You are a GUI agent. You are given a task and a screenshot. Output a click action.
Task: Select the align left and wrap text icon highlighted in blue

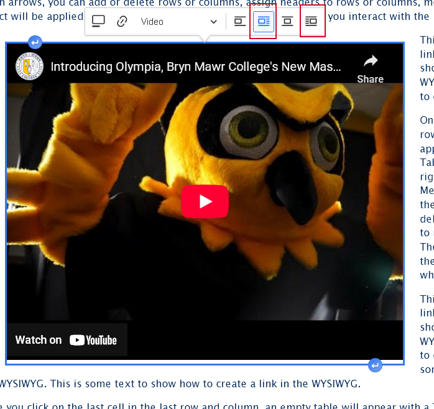click(x=264, y=21)
